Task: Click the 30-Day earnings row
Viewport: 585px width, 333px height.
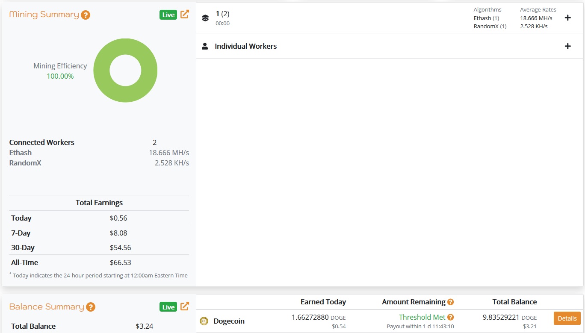Action: [99, 248]
